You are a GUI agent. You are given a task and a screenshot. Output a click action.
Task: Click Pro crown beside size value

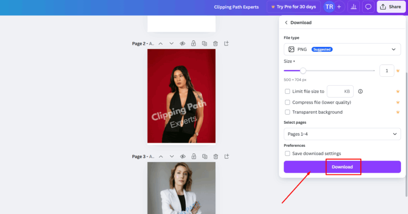coord(398,71)
